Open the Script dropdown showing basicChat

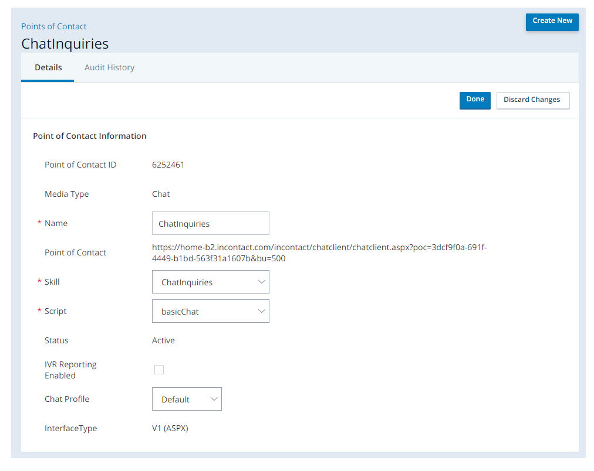coord(210,311)
